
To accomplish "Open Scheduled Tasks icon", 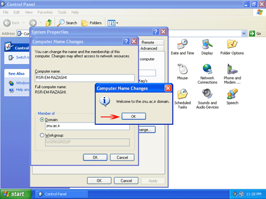I will click(x=182, y=99).
